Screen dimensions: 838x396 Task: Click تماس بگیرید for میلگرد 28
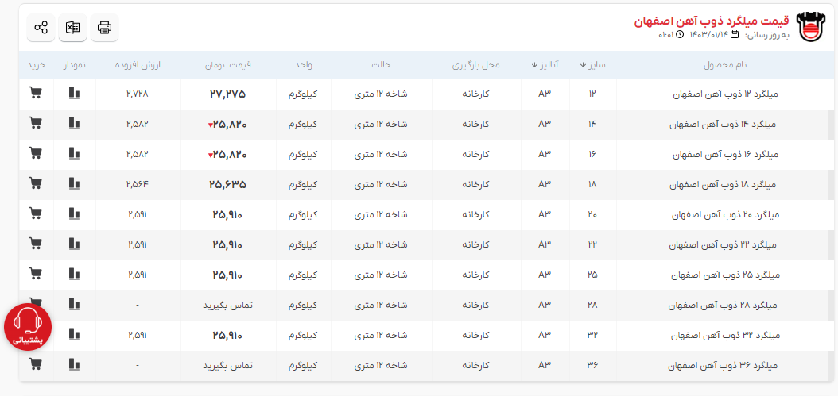[x=227, y=305]
